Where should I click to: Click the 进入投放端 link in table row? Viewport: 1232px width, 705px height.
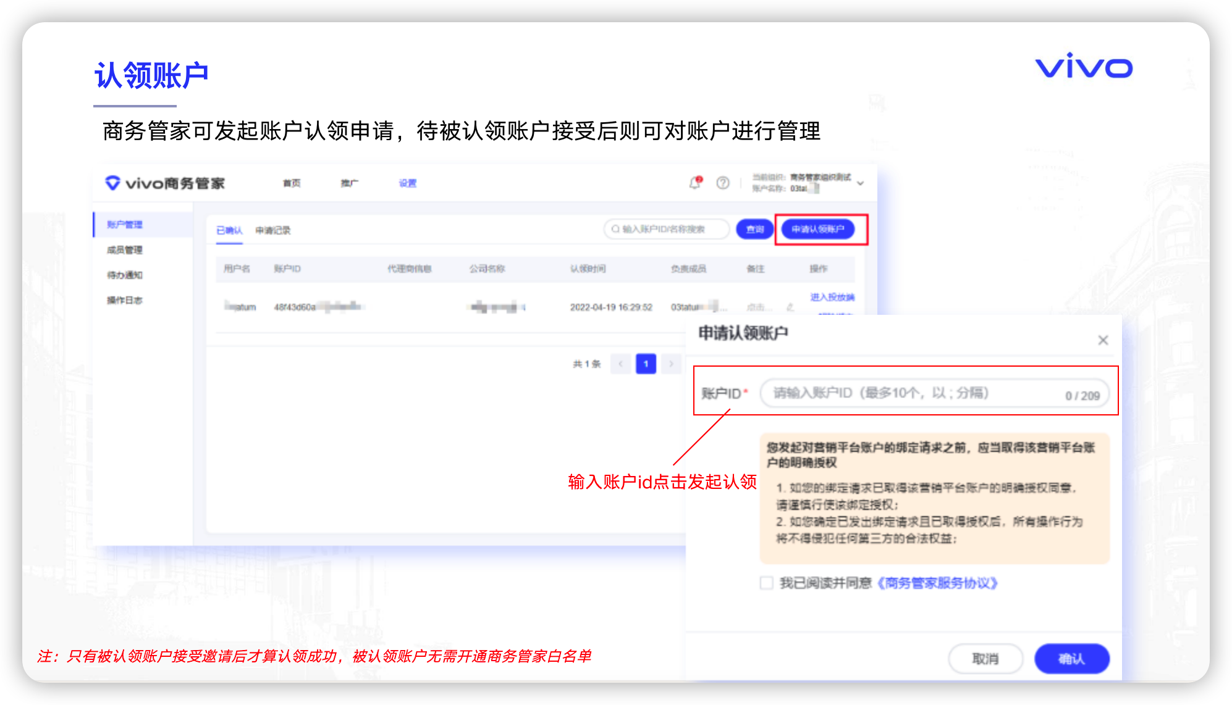click(x=832, y=298)
